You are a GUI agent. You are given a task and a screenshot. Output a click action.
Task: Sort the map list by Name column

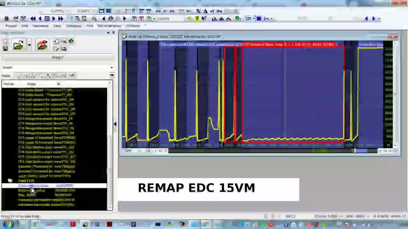(x=31, y=84)
